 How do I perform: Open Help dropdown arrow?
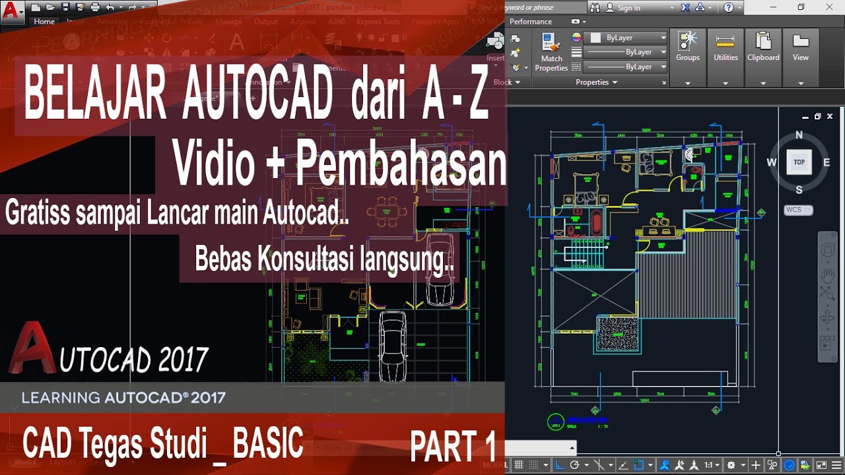point(738,7)
